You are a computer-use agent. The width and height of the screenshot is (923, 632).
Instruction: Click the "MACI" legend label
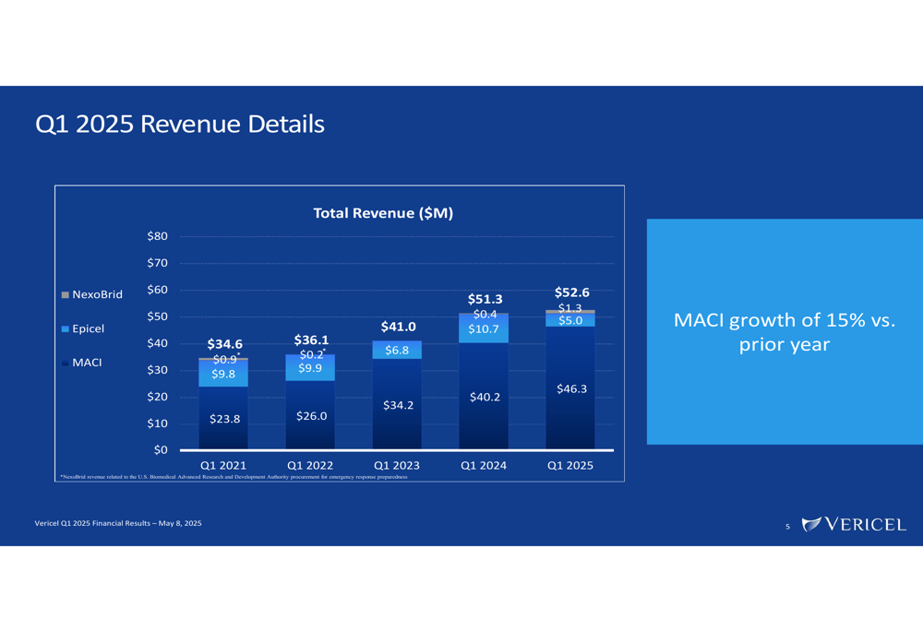87,363
